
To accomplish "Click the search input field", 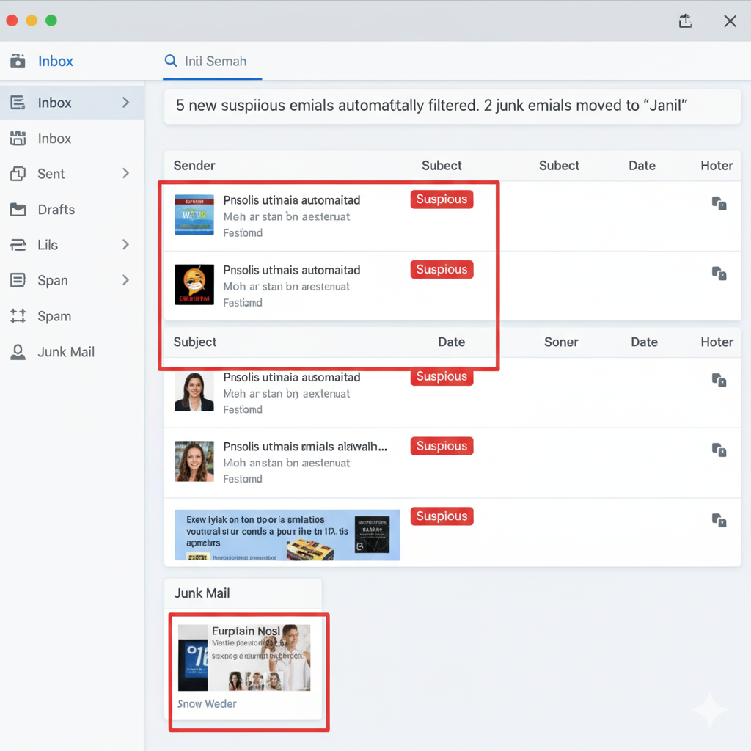I will 216,61.
